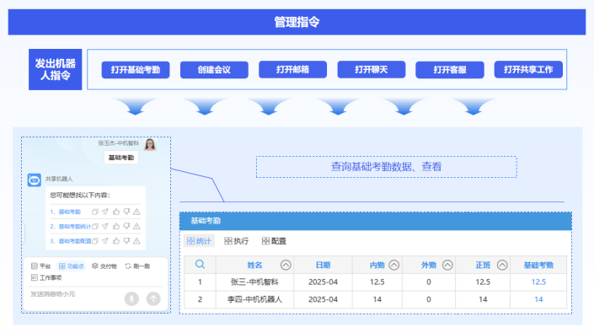This screenshot has height=333, width=594.
Task: Click the up-arrow send message button
Action: click(x=153, y=299)
